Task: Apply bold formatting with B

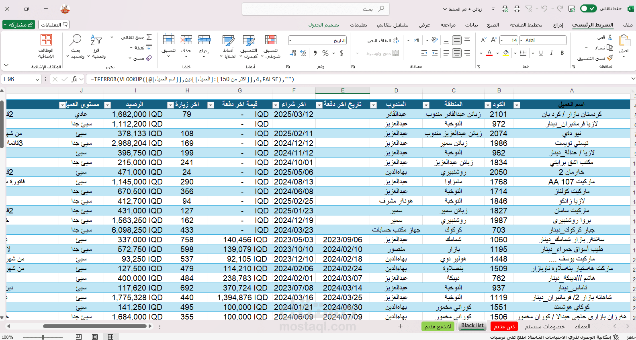Action: coord(562,53)
